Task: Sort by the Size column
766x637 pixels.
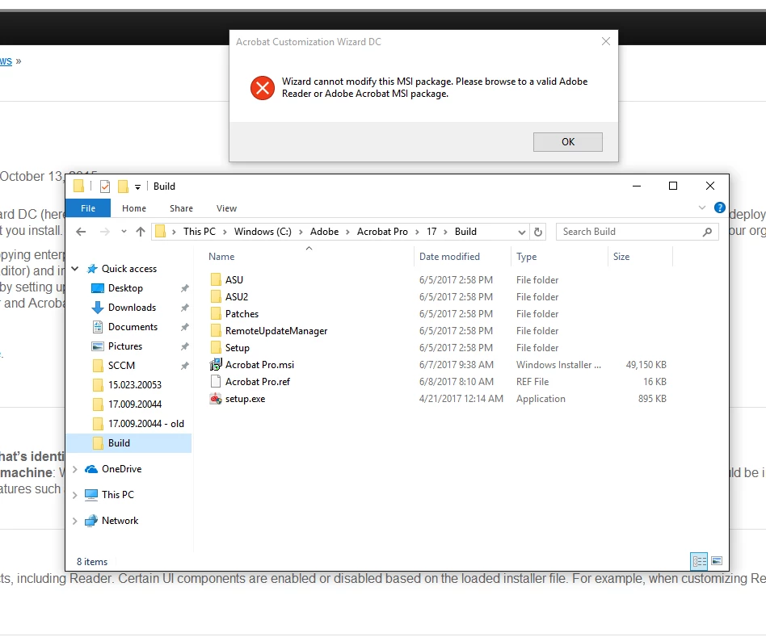Action: [x=621, y=257]
